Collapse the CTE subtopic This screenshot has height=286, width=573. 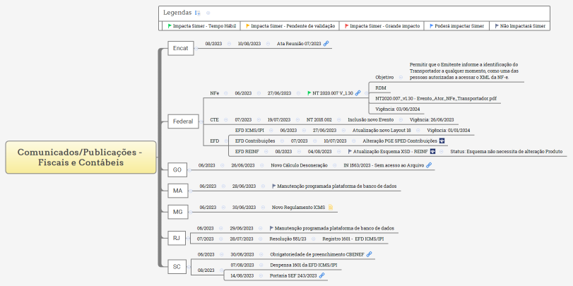click(x=225, y=120)
